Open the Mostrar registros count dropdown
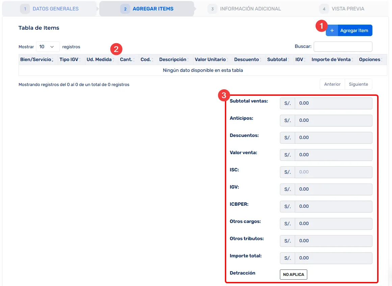This screenshot has width=392, height=286. click(48, 47)
